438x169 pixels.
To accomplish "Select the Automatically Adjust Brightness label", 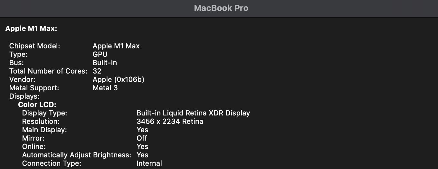I will 77,155.
